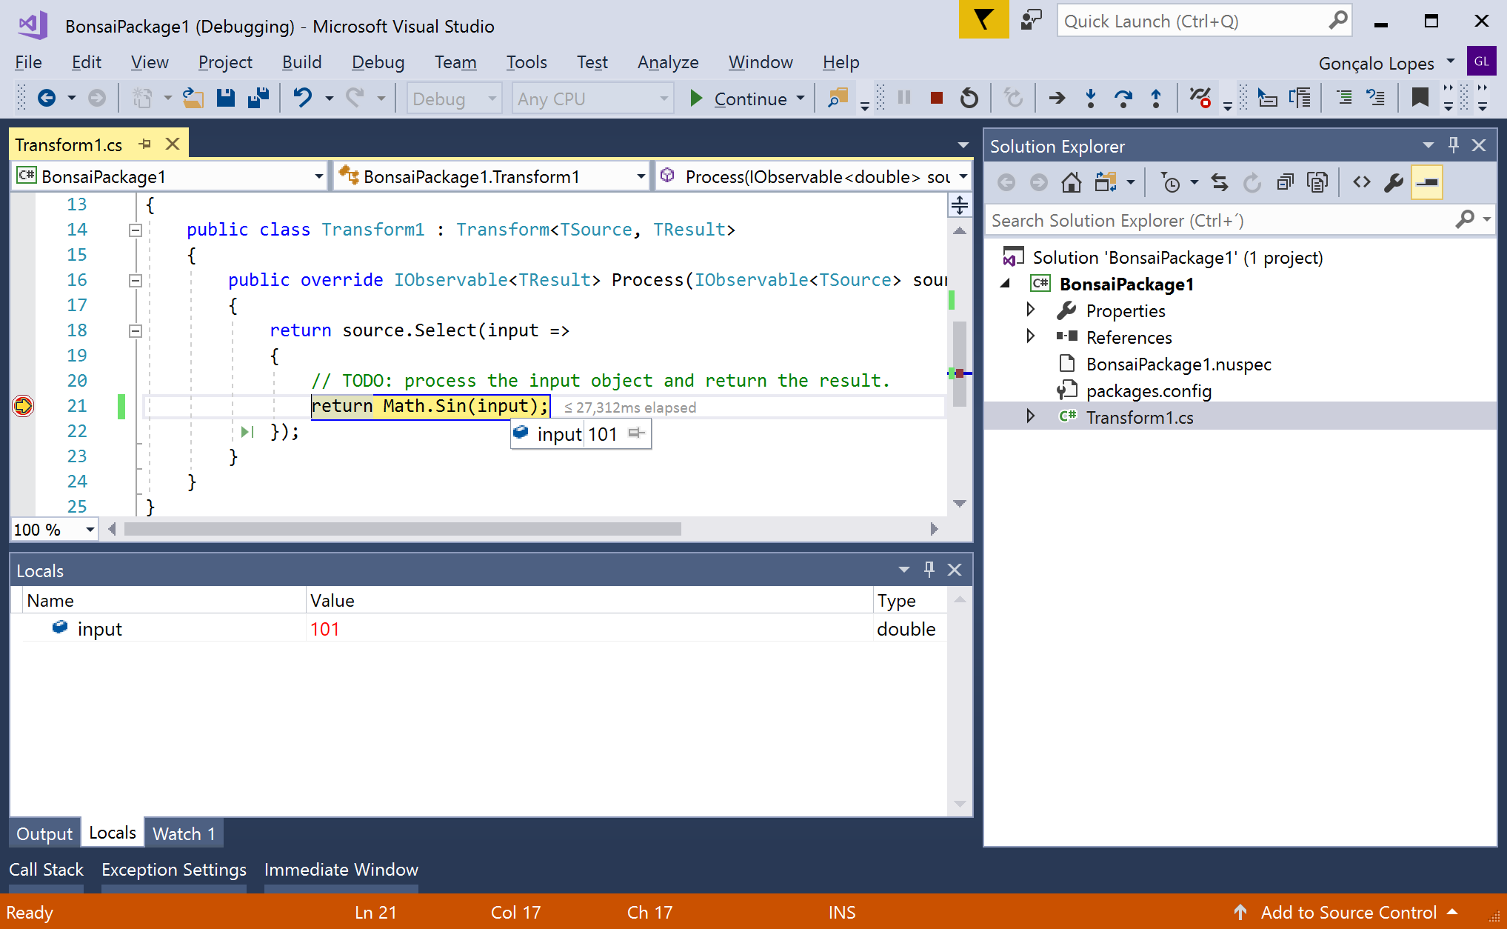The height and width of the screenshot is (929, 1507).
Task: Click the Solution Explorer Home icon
Action: pyautogui.click(x=1072, y=182)
